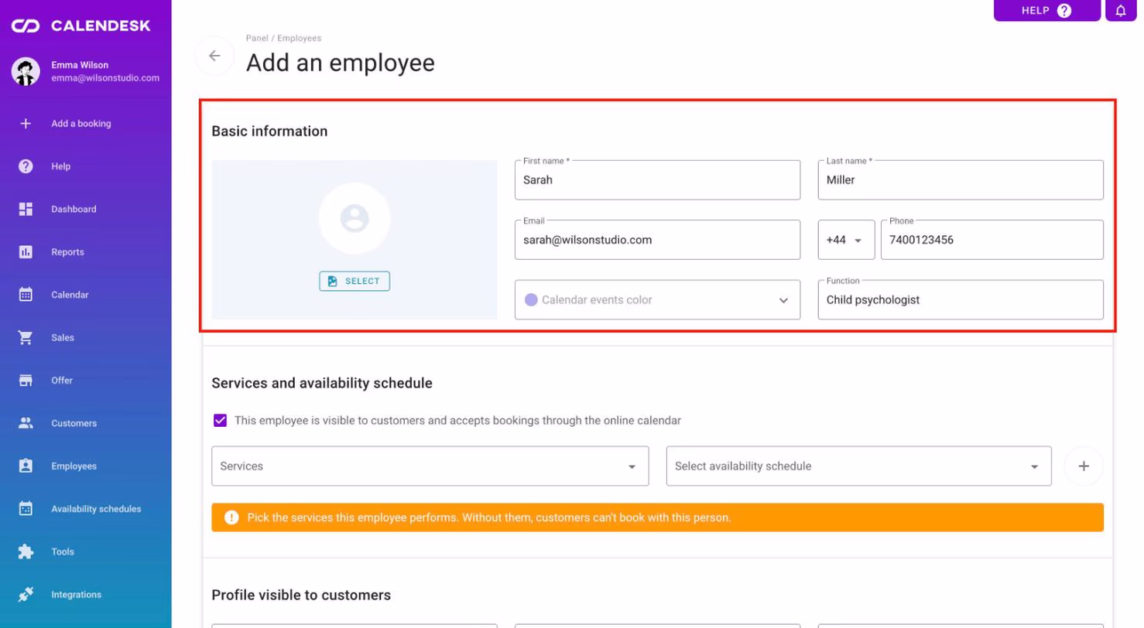The width and height of the screenshot is (1144, 628).
Task: Click the Availability schedules icon
Action: 26,509
